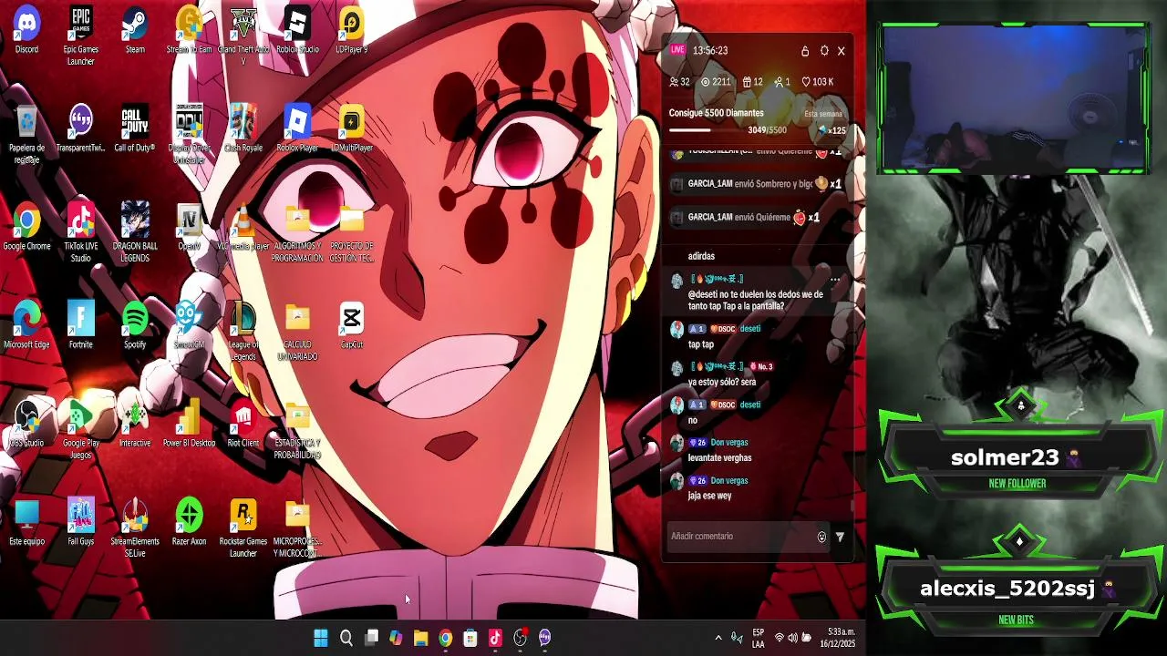This screenshot has height=656, width=1167.
Task: Open the CapCut desktop icon
Action: (351, 325)
